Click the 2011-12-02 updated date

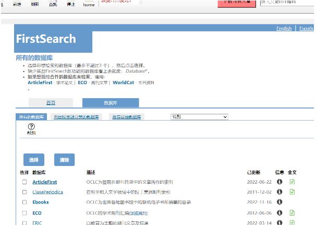tap(259, 192)
